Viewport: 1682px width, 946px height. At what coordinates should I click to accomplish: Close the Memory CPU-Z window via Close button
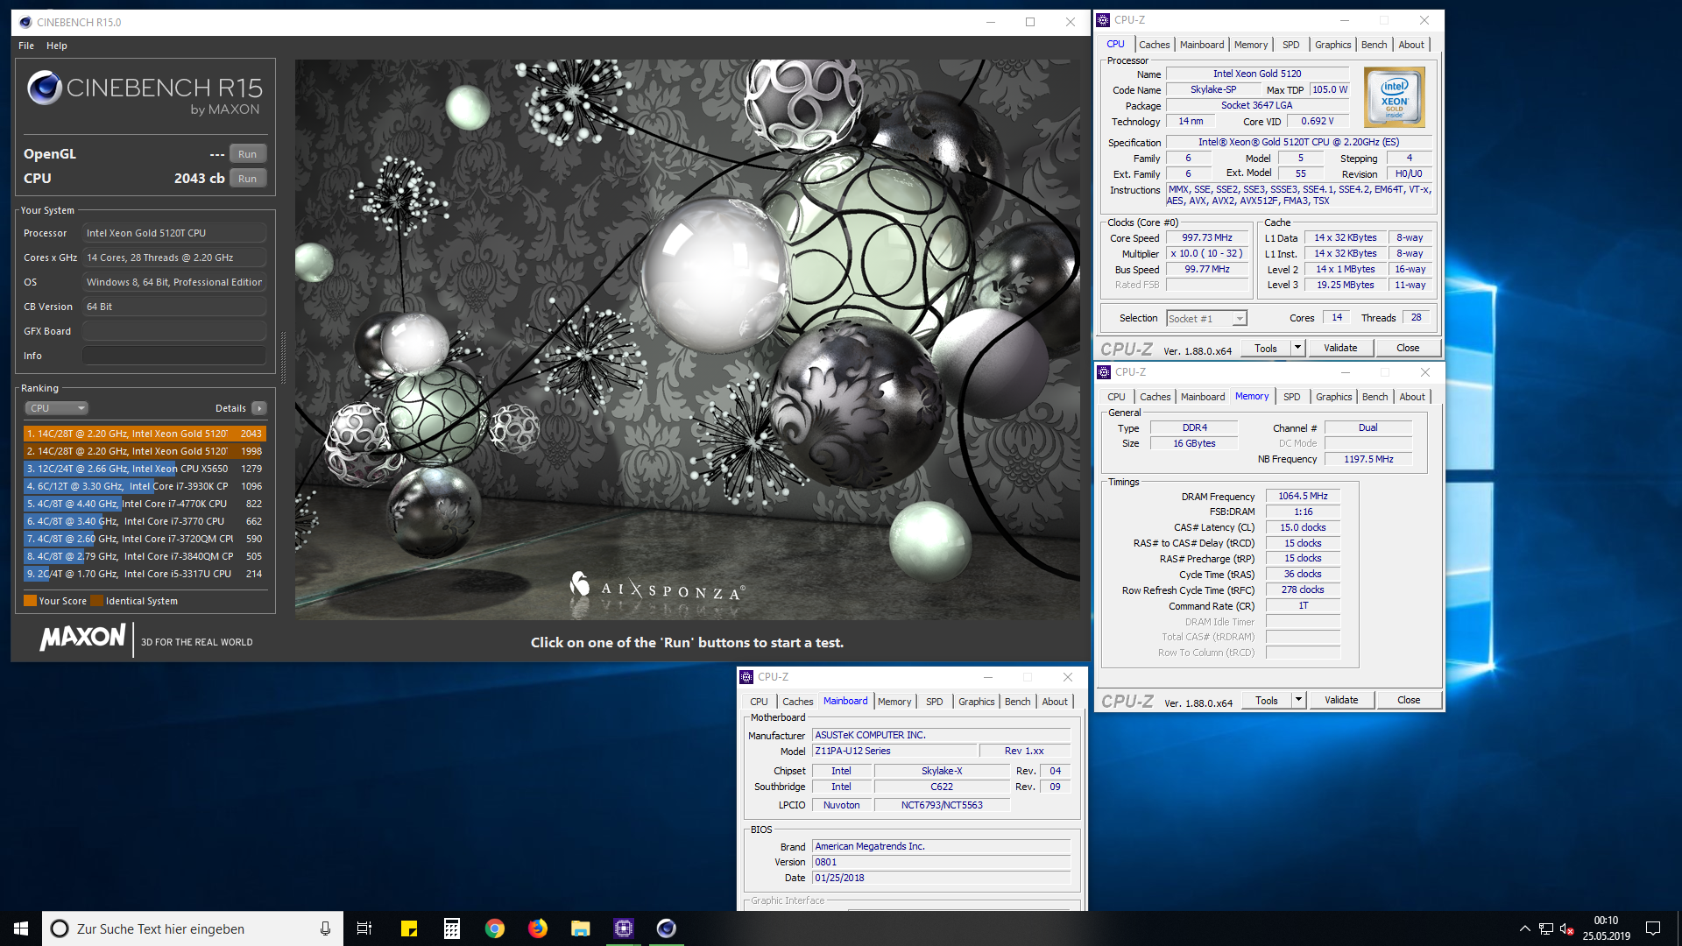(x=1409, y=700)
